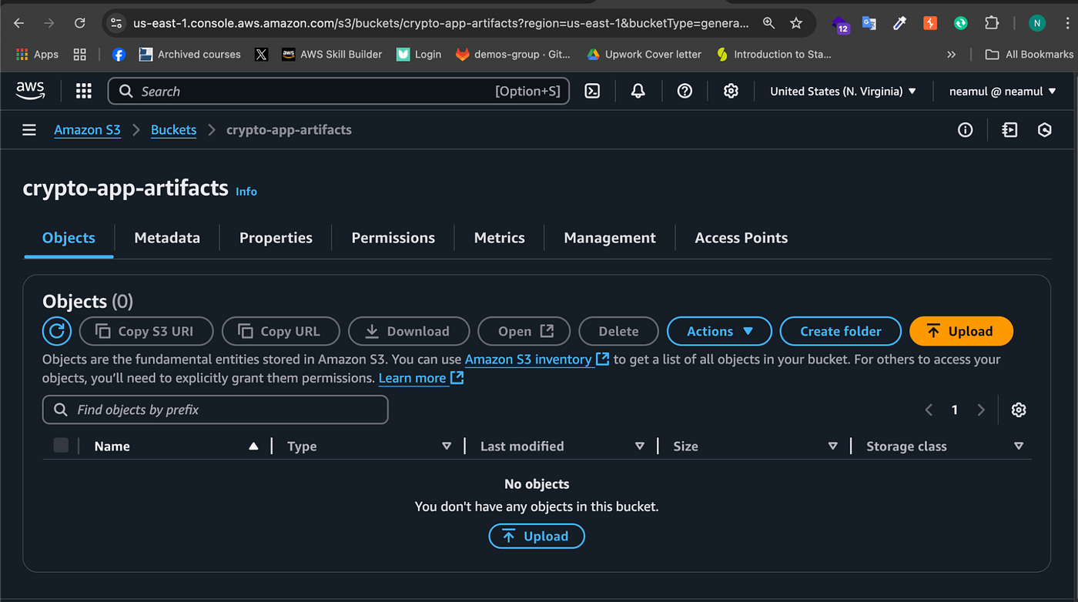This screenshot has width=1078, height=602.
Task: Open the All Bookmarks folder
Action: click(1029, 55)
